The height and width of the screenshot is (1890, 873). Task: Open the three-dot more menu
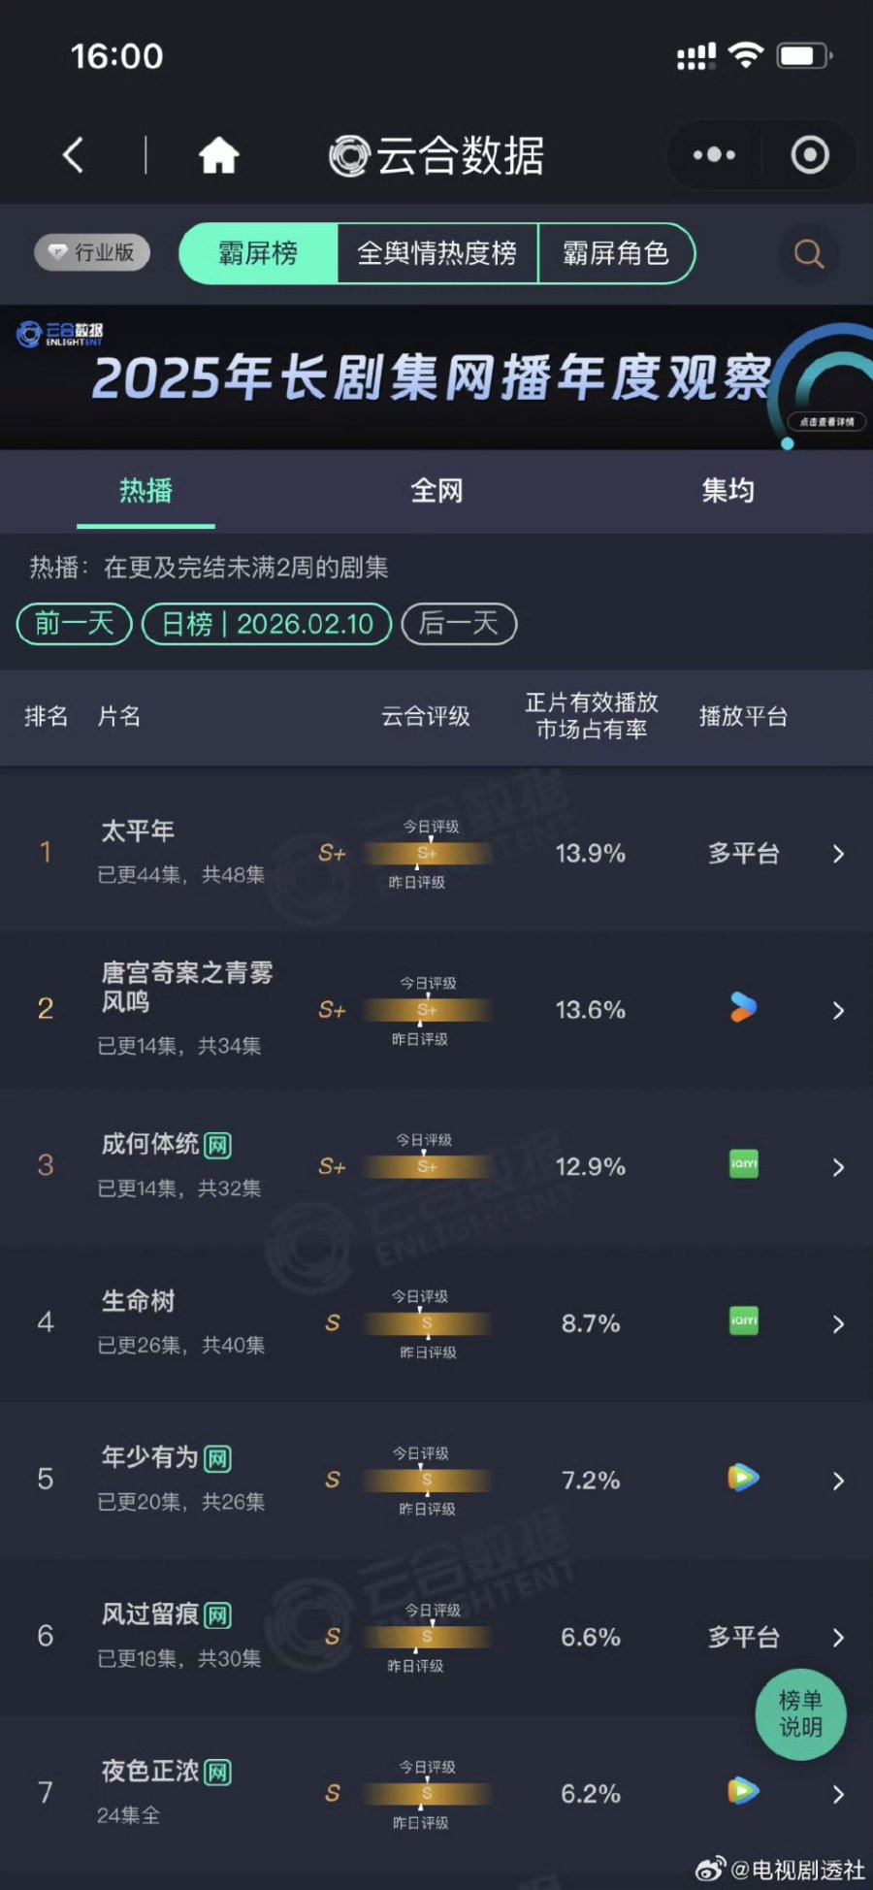pyautogui.click(x=714, y=155)
